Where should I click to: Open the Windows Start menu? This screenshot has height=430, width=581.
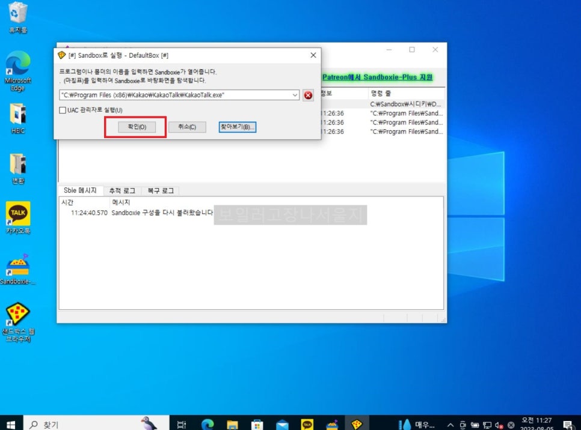[11, 424]
